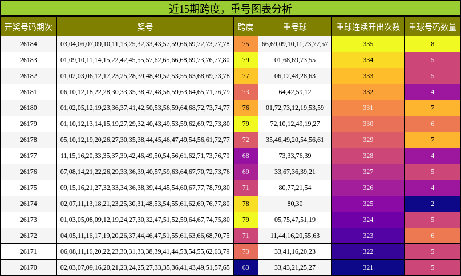Click consecutive count cell 330

point(368,124)
